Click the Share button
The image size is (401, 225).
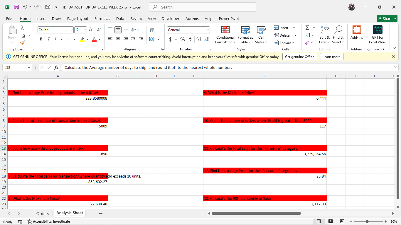coord(387,18)
